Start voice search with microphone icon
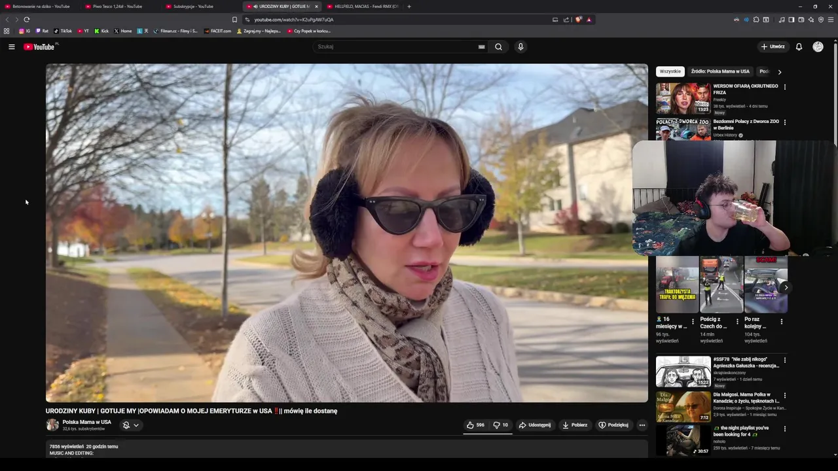The height and width of the screenshot is (471, 838). point(520,46)
